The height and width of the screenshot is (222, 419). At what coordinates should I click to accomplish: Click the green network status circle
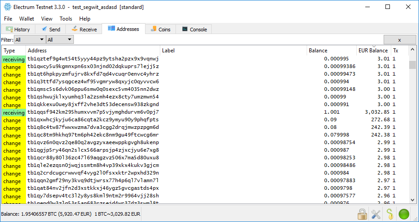(404, 214)
